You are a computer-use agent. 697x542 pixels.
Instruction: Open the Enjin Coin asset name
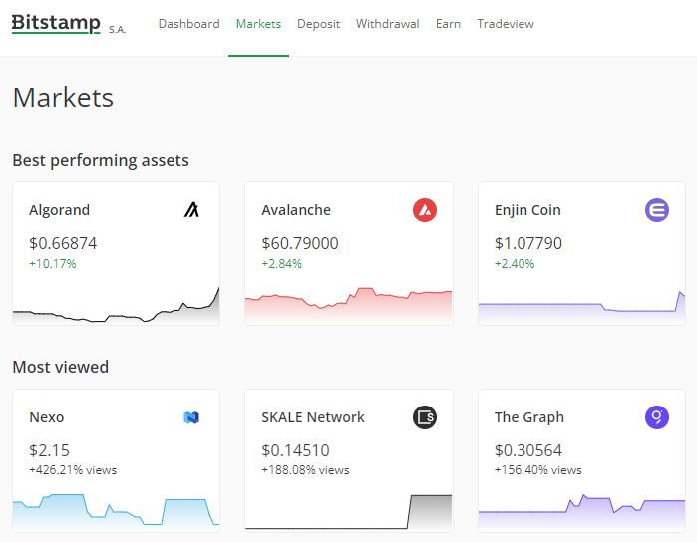pos(527,210)
